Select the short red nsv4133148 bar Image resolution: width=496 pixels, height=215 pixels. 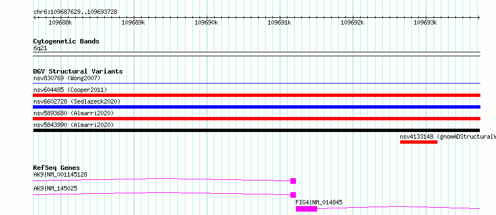coord(419,142)
